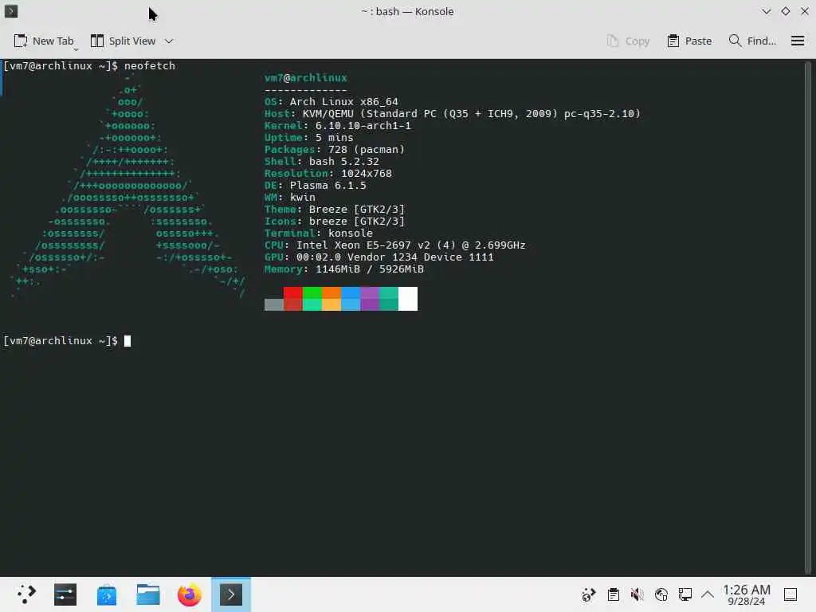Close the Konsole window
816x612 pixels.
pyautogui.click(x=805, y=11)
